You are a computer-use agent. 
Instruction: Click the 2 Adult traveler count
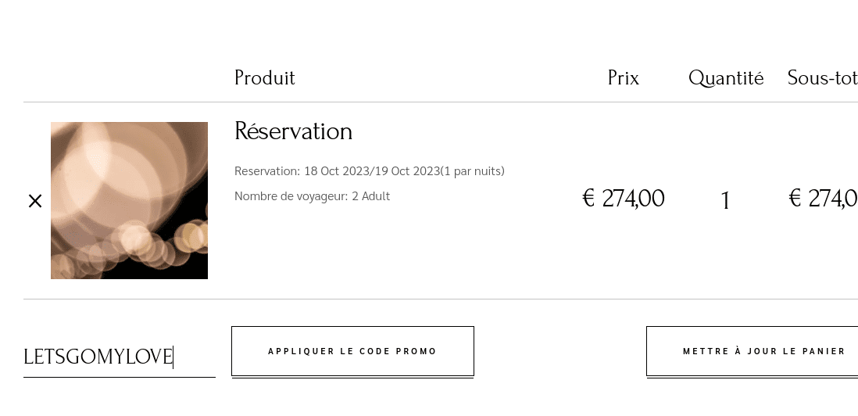pyautogui.click(x=370, y=196)
